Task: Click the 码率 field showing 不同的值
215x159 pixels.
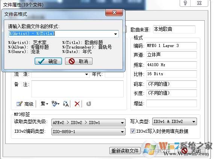Action: click(171, 84)
